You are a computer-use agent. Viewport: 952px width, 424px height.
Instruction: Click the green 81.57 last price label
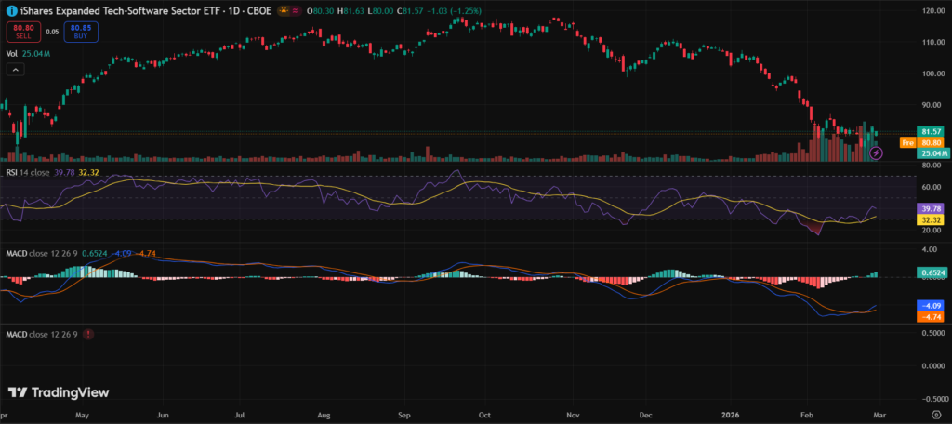point(932,131)
